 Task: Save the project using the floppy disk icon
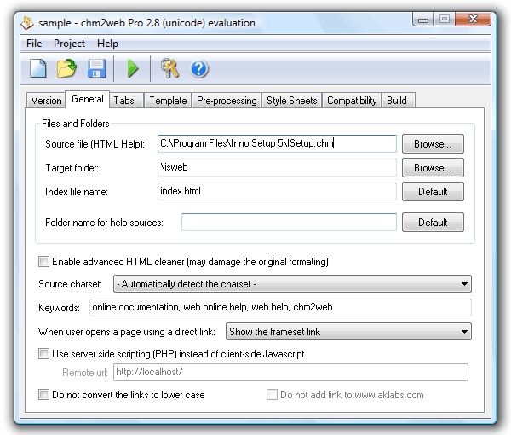coord(97,68)
